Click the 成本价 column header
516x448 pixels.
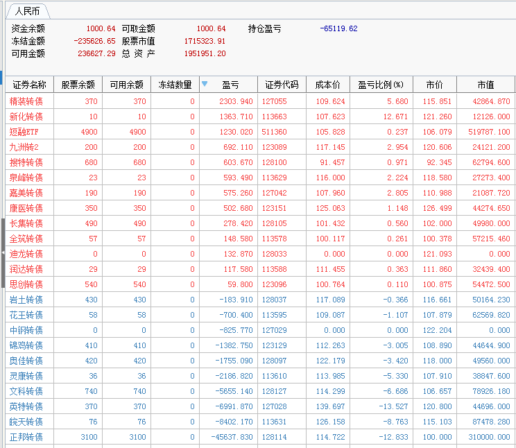tap(327, 85)
